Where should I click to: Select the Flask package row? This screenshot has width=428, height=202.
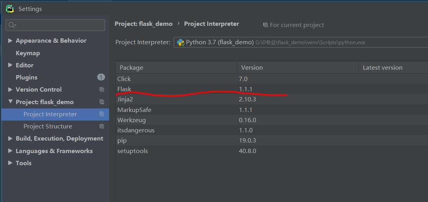click(x=271, y=89)
